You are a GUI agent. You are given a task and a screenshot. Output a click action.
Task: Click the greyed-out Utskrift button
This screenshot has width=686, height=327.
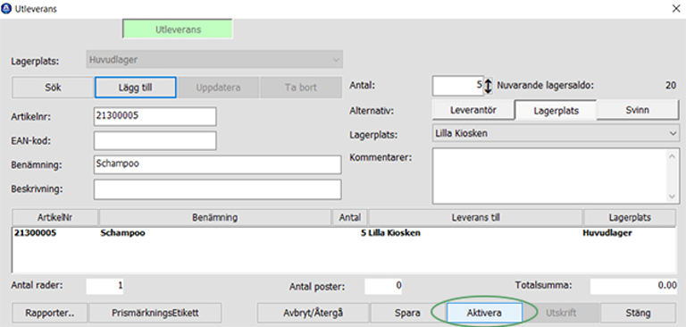click(561, 313)
